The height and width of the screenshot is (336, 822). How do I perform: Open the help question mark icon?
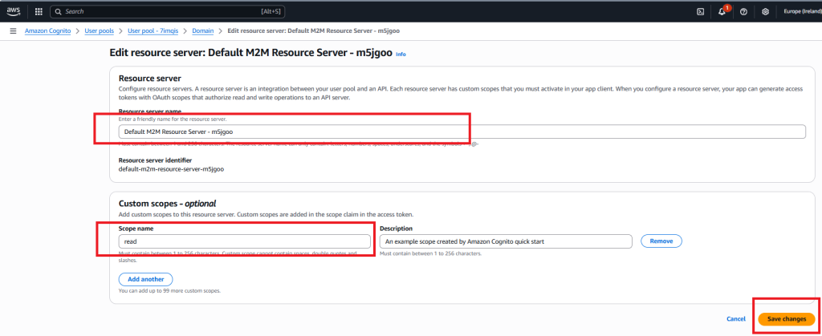coord(743,12)
